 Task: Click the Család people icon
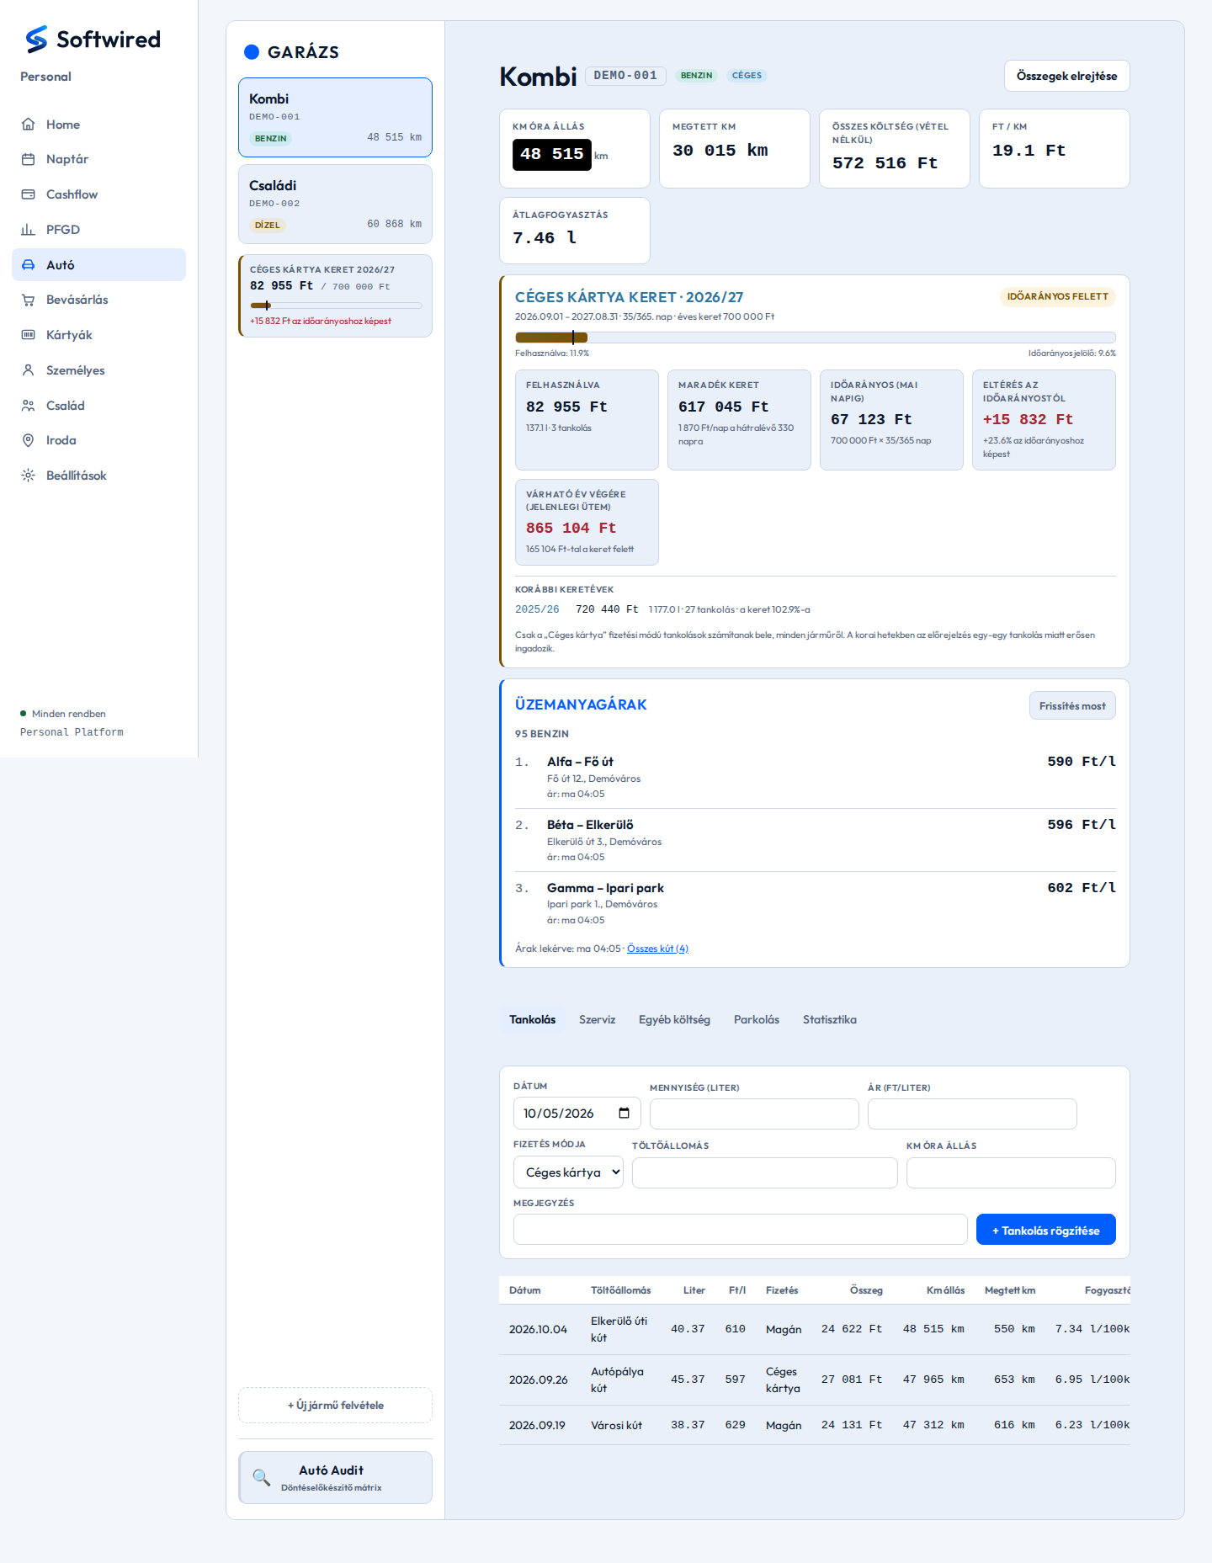29,406
